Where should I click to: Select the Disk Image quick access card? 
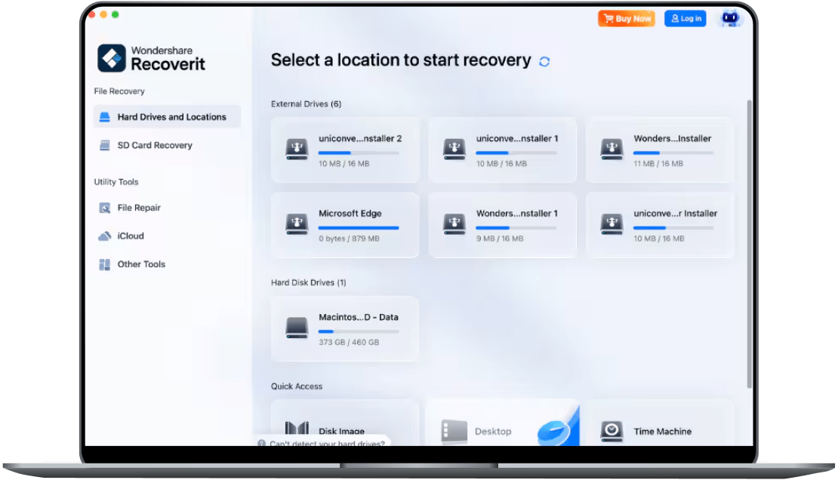point(345,423)
